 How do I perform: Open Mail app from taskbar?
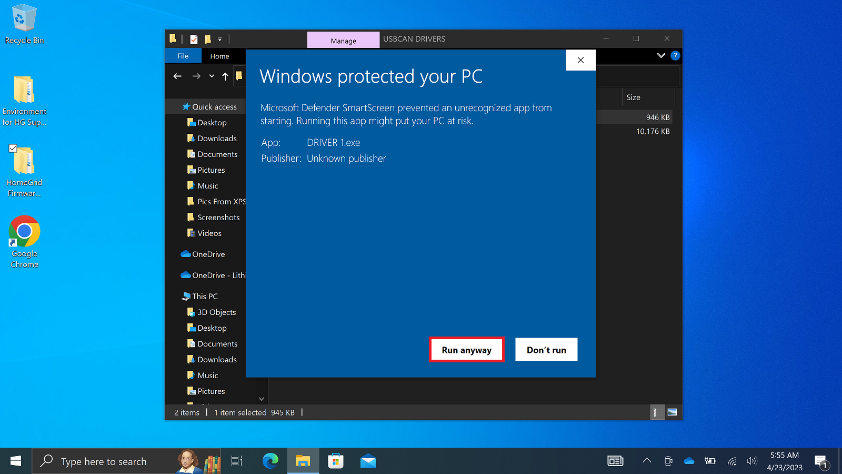coord(368,461)
